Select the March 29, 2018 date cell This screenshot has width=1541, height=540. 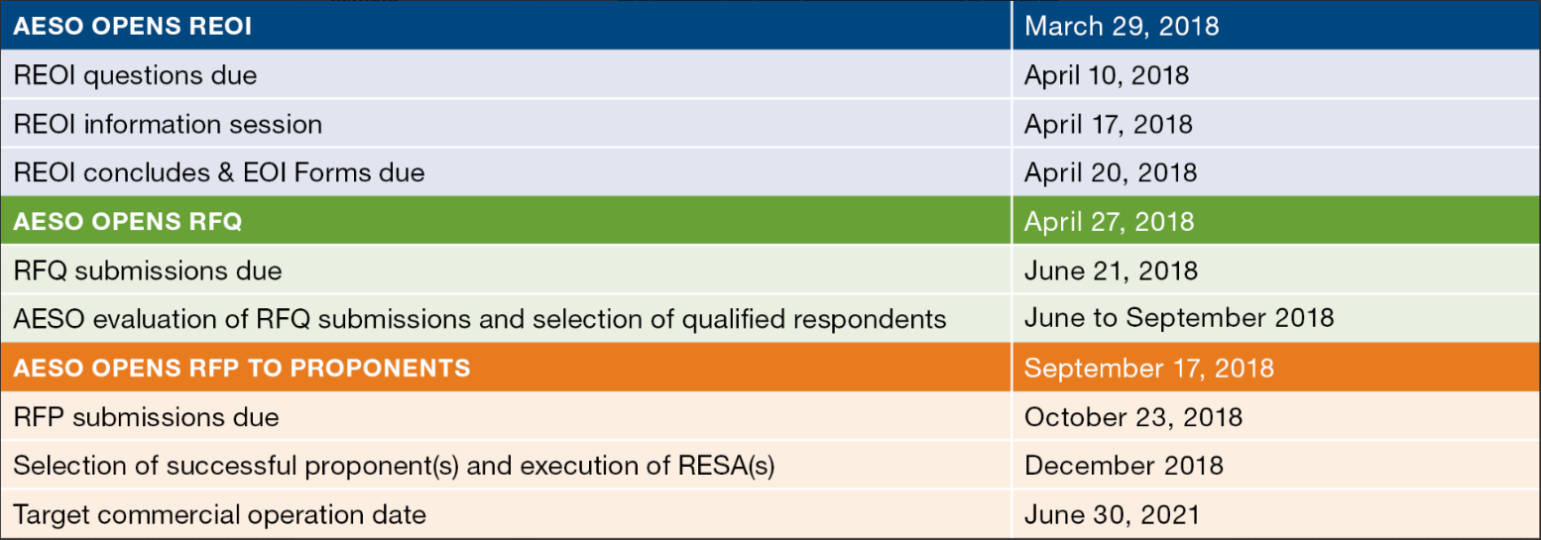(1121, 26)
